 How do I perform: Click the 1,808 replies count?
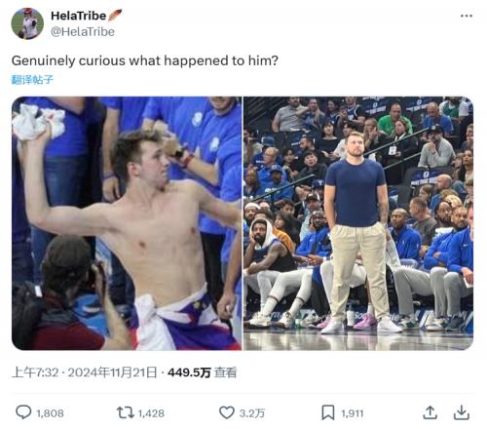click(50, 413)
